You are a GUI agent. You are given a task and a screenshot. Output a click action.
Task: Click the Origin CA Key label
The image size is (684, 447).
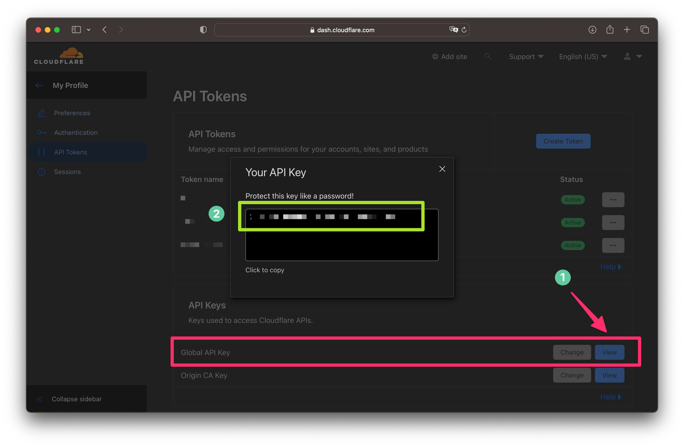point(204,376)
